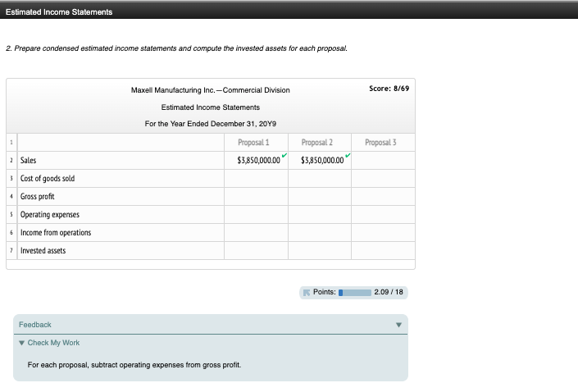Click Proposal 1 Income from operations cell
Image resolution: width=578 pixels, height=392 pixels.
[x=256, y=233]
